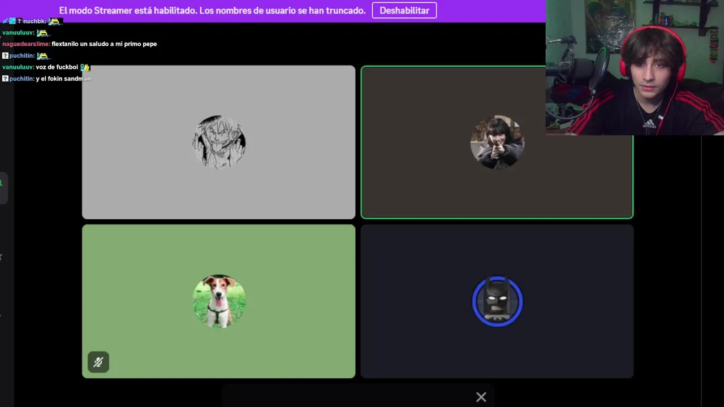The width and height of the screenshot is (724, 407).
Task: Click the muted microphone icon on dog tile
Action: [x=98, y=362]
